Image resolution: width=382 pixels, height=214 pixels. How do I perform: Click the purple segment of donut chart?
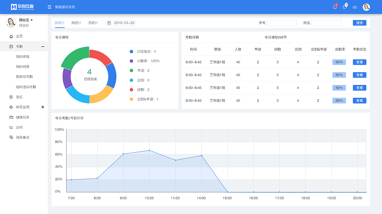[67, 78]
